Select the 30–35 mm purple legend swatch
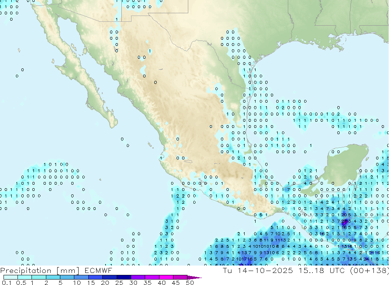The image size is (389, 285). 138,277
